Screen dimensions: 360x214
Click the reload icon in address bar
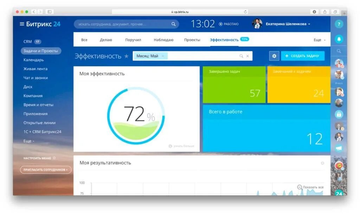point(245,12)
